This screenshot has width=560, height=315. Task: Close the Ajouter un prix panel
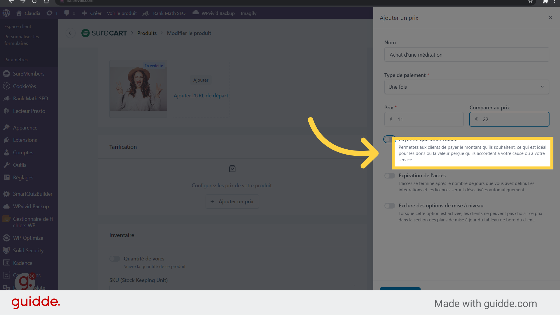tap(550, 17)
